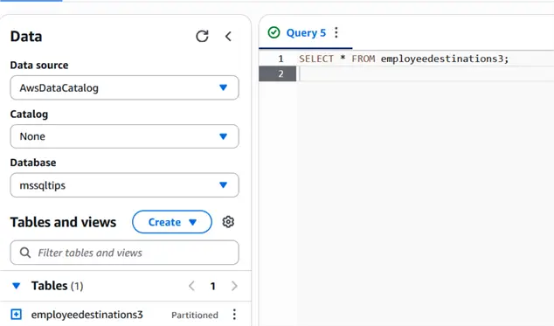The image size is (554, 326).
Task: Open the Database dropdown mssqltips
Action: point(124,185)
